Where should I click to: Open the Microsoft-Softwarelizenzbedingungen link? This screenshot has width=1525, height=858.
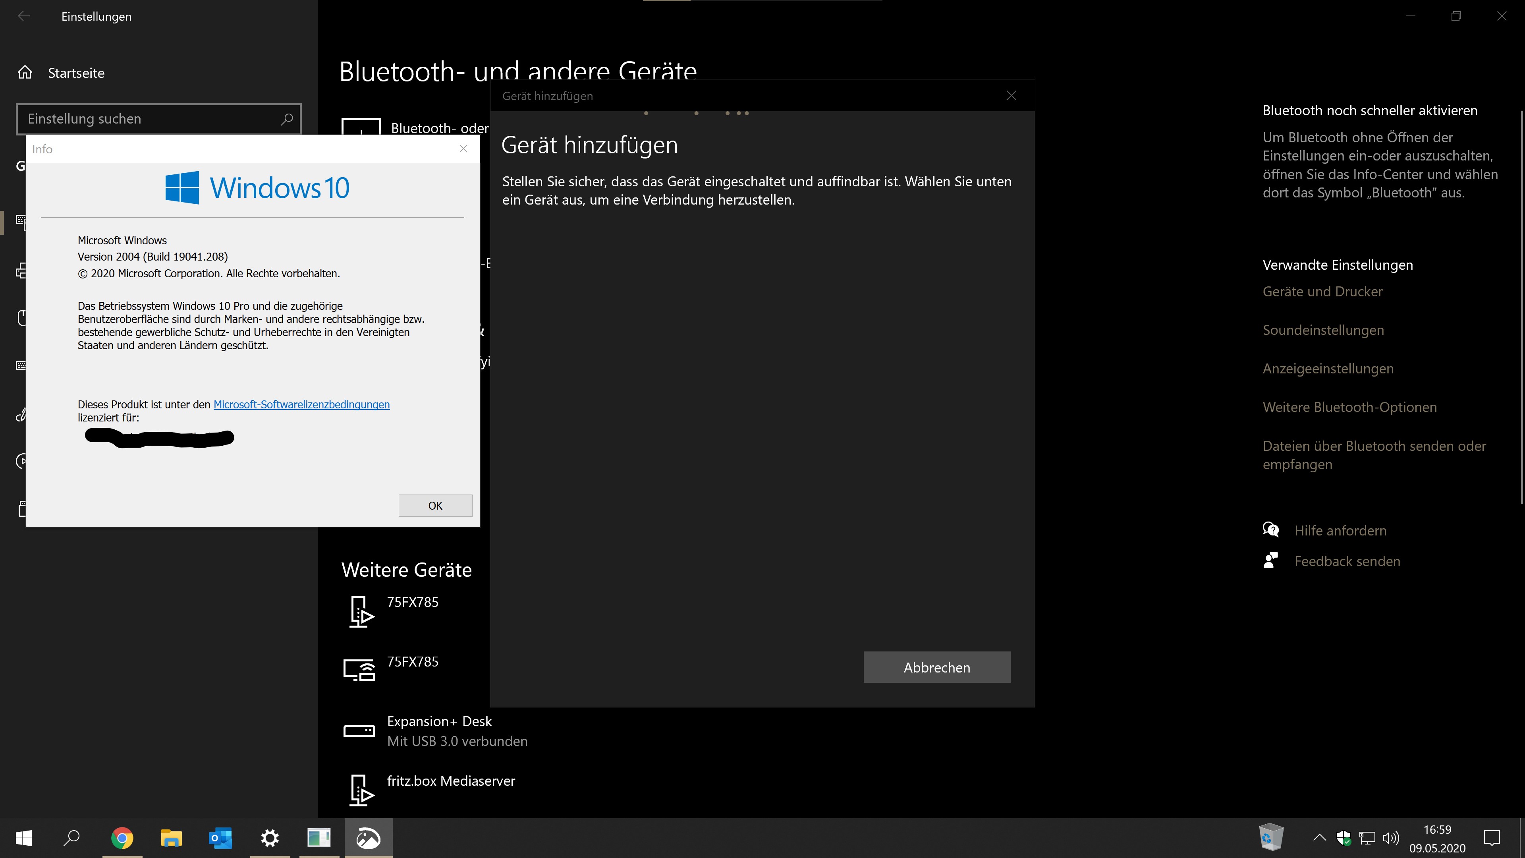[301, 404]
